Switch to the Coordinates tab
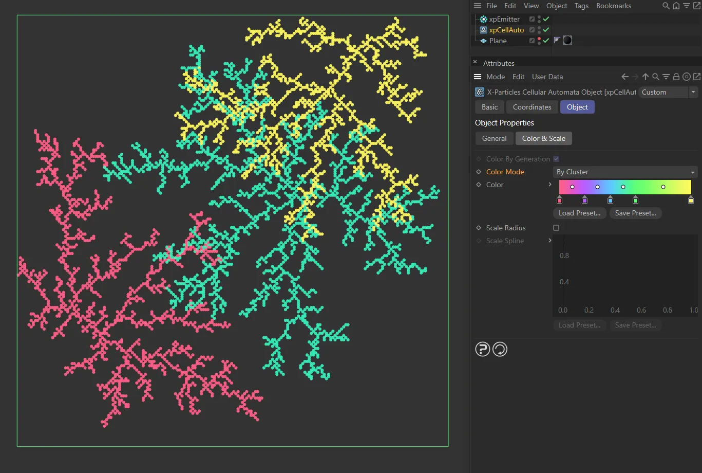 click(532, 107)
